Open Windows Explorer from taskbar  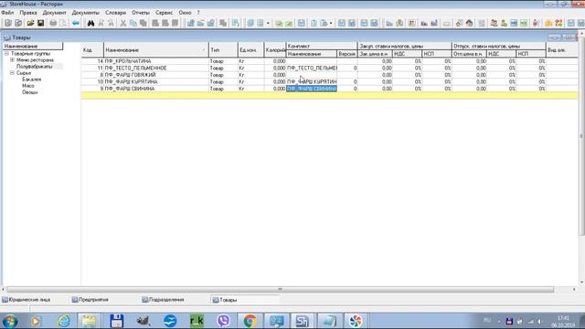pyautogui.click(x=89, y=321)
